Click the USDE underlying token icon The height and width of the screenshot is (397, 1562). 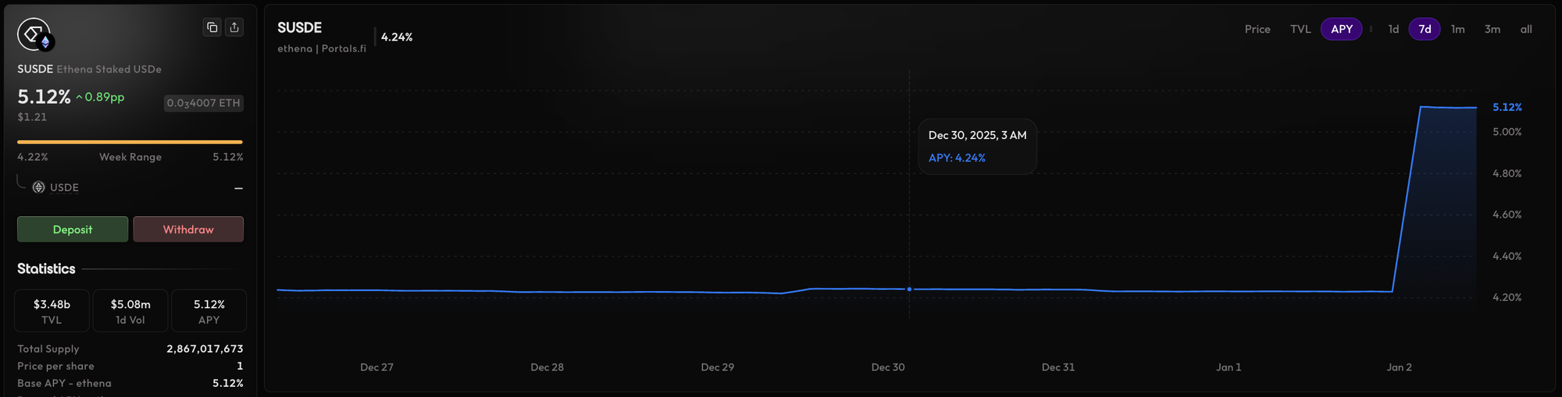(38, 187)
